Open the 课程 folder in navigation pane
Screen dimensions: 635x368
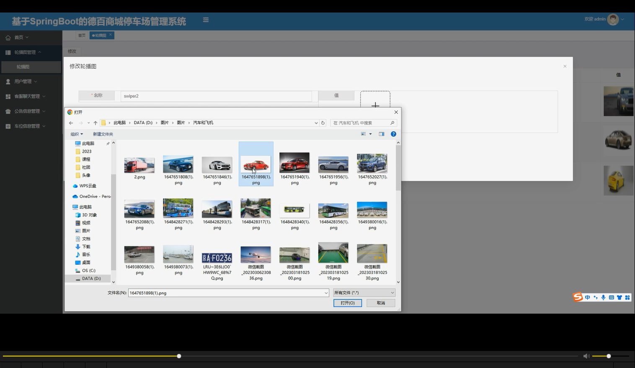click(x=86, y=159)
